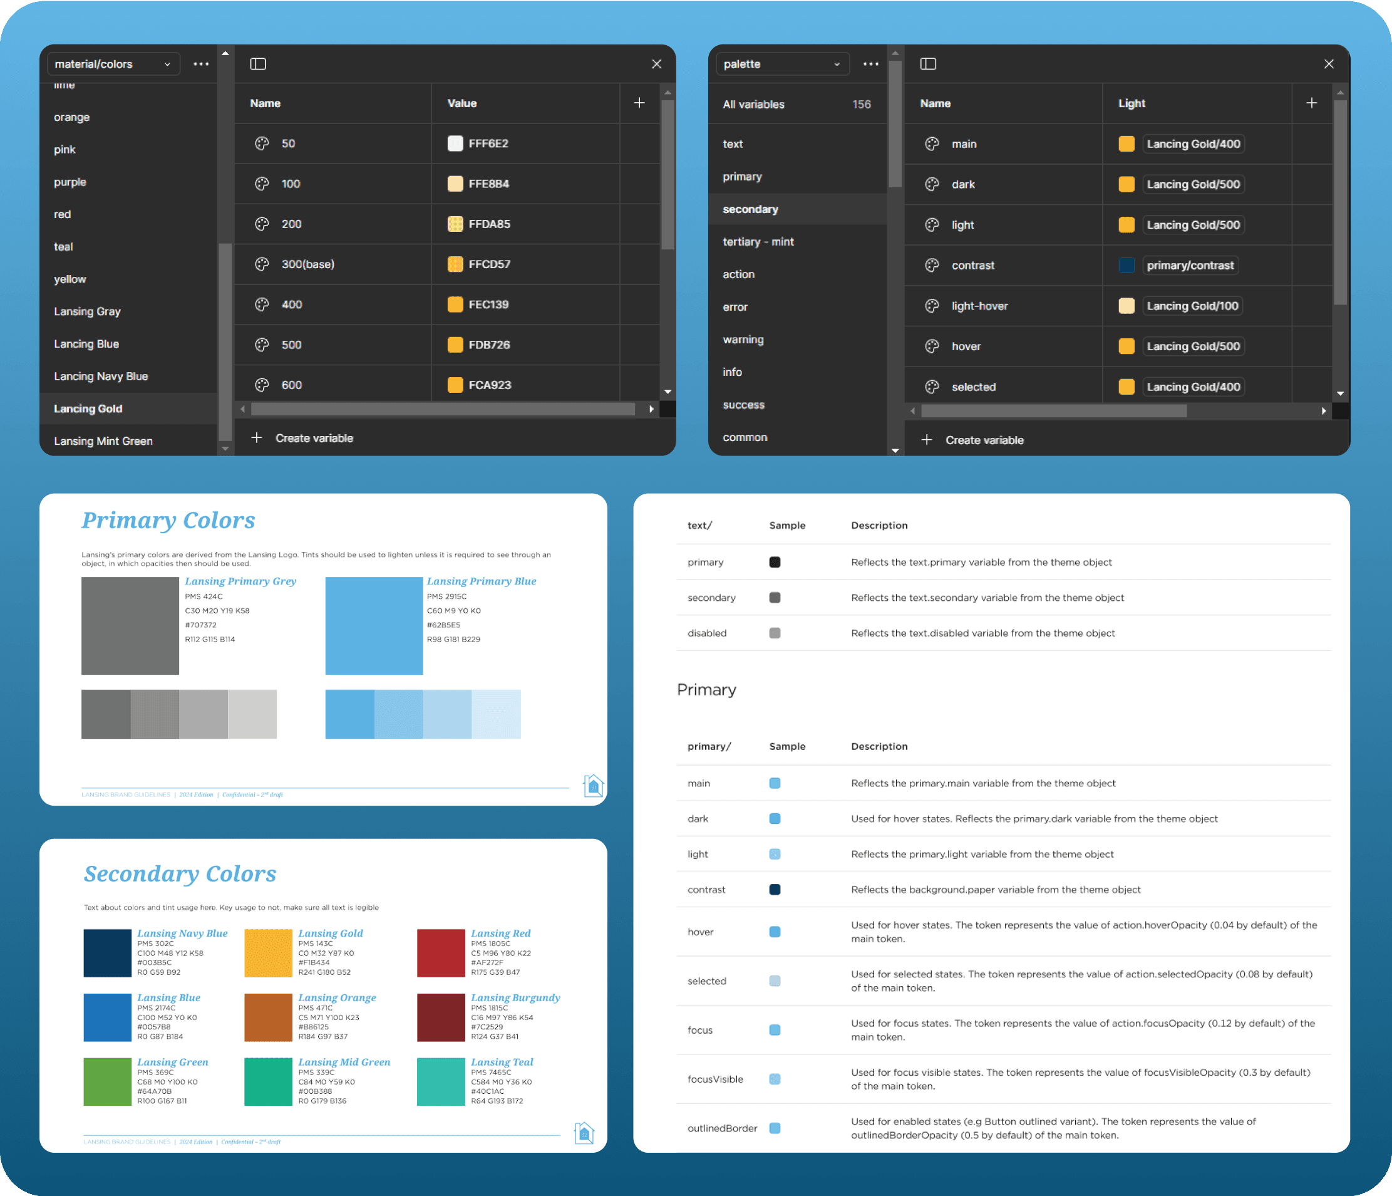The width and height of the screenshot is (1392, 1196).
Task: Click Create variable in material/colors panel
Action: tap(314, 439)
